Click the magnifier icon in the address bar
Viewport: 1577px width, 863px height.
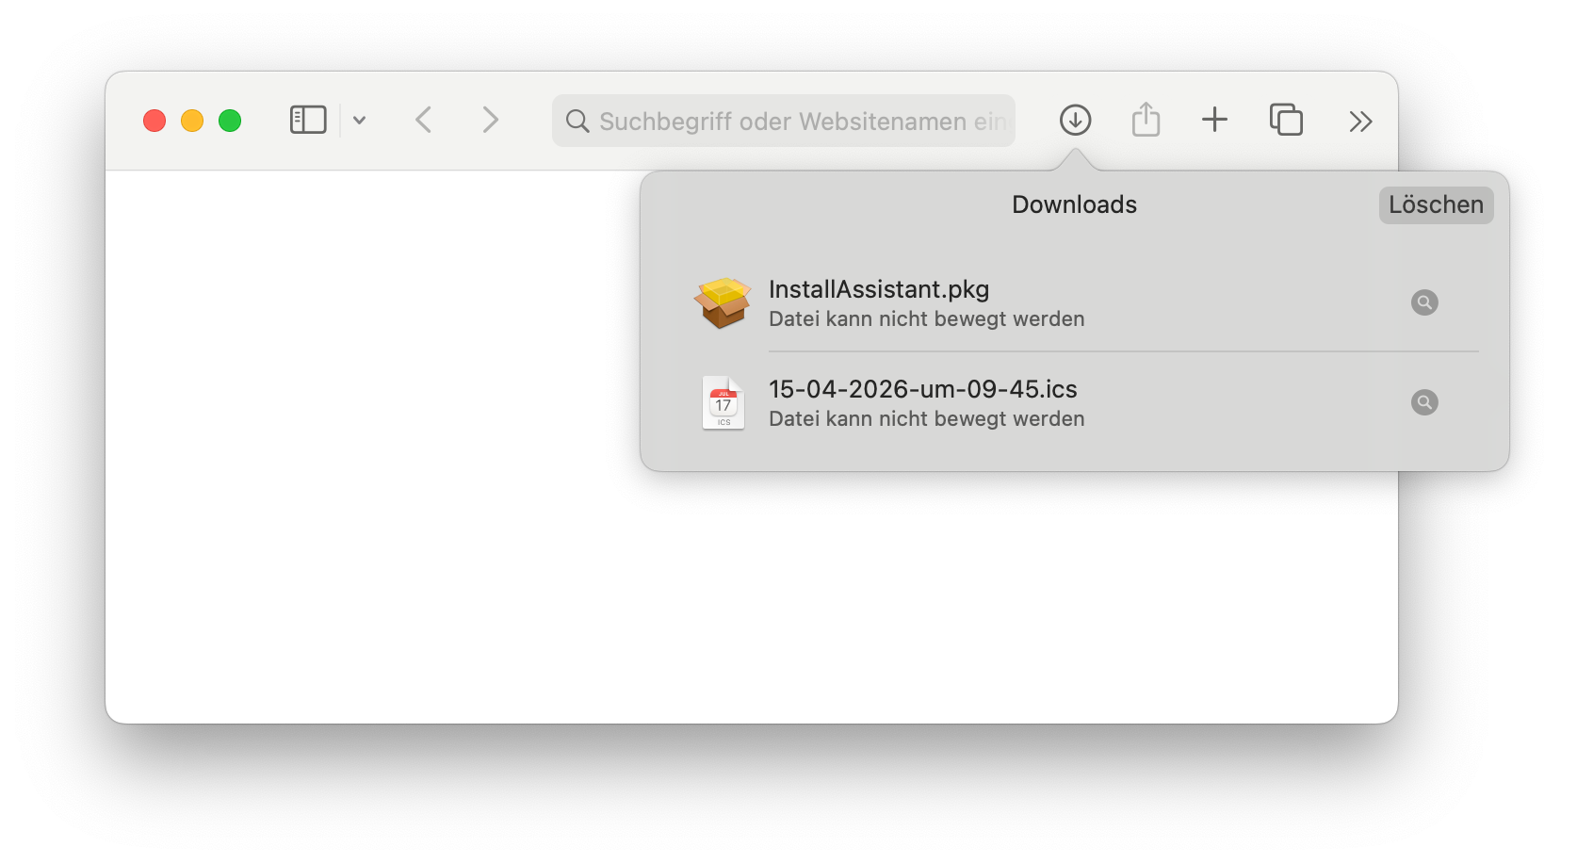(x=577, y=121)
